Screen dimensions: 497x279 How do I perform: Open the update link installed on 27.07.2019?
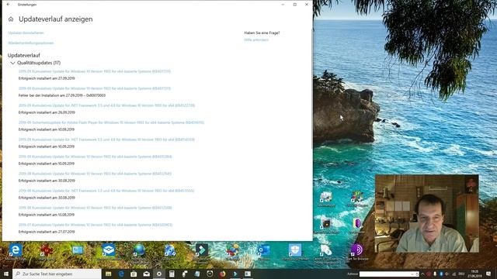coord(96,226)
